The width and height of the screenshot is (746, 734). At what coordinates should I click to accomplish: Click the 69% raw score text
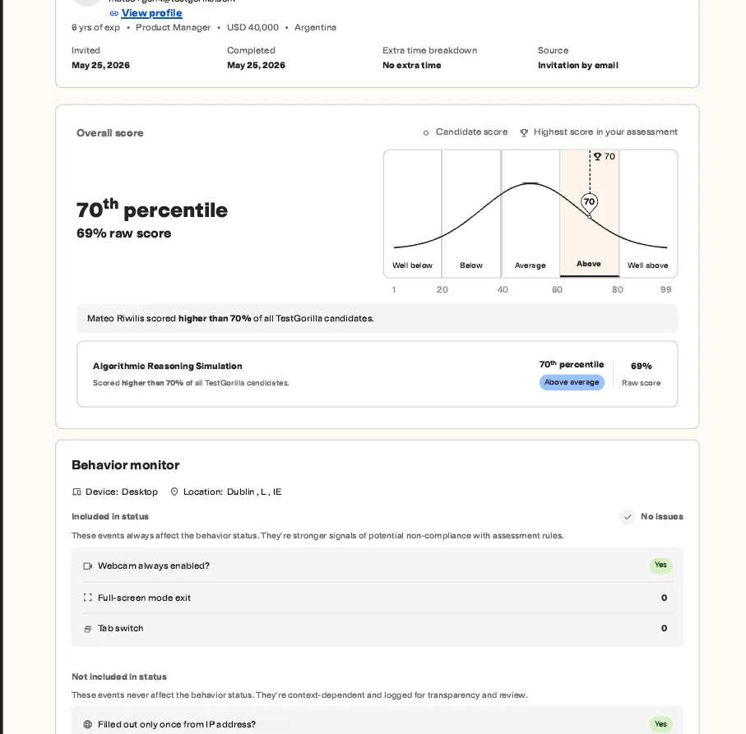pos(123,233)
